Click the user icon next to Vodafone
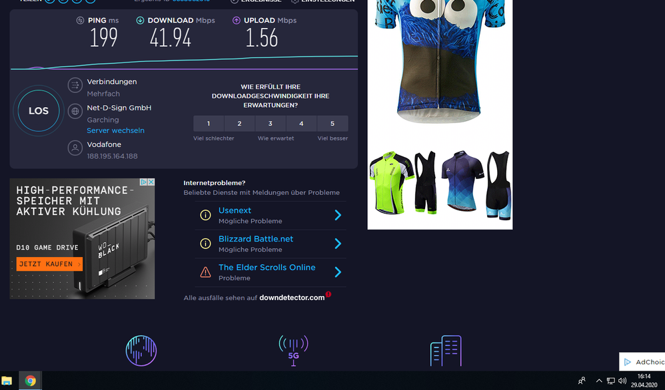Screen dimensions: 665x390 point(75,148)
